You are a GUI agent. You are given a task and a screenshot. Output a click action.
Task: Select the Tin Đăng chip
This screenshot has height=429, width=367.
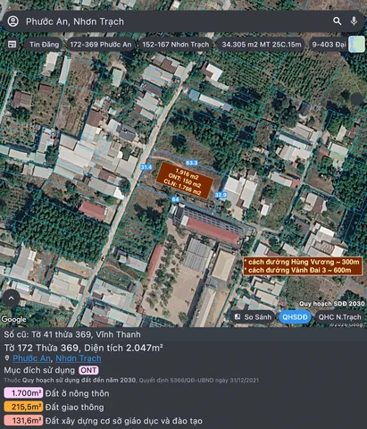[x=44, y=45]
